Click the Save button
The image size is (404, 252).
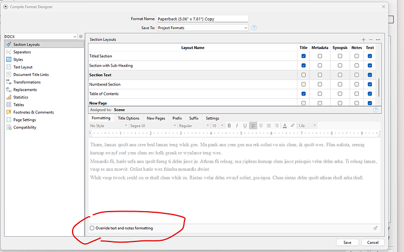pos(347,242)
